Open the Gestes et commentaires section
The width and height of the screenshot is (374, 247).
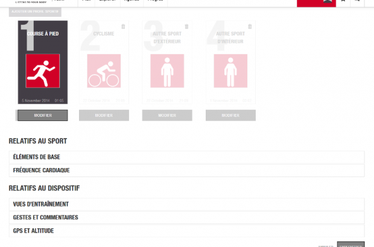pyautogui.click(x=187, y=217)
